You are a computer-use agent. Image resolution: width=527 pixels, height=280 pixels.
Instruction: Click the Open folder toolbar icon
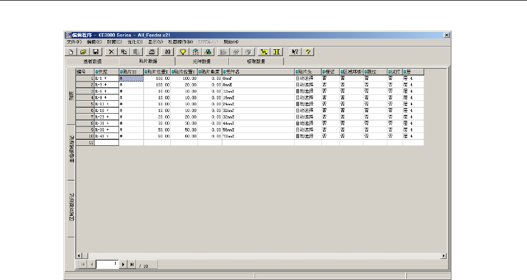click(x=83, y=51)
